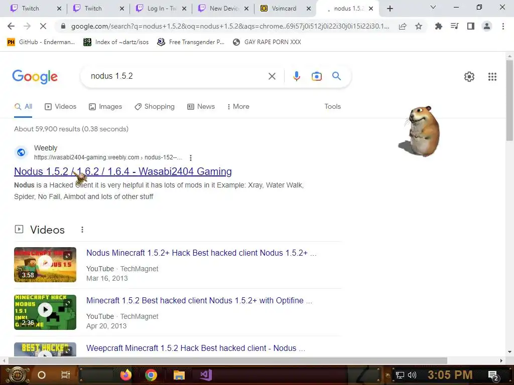This screenshot has width=514, height=385.
Task: Open the Chrome side panel icon
Action: click(471, 26)
